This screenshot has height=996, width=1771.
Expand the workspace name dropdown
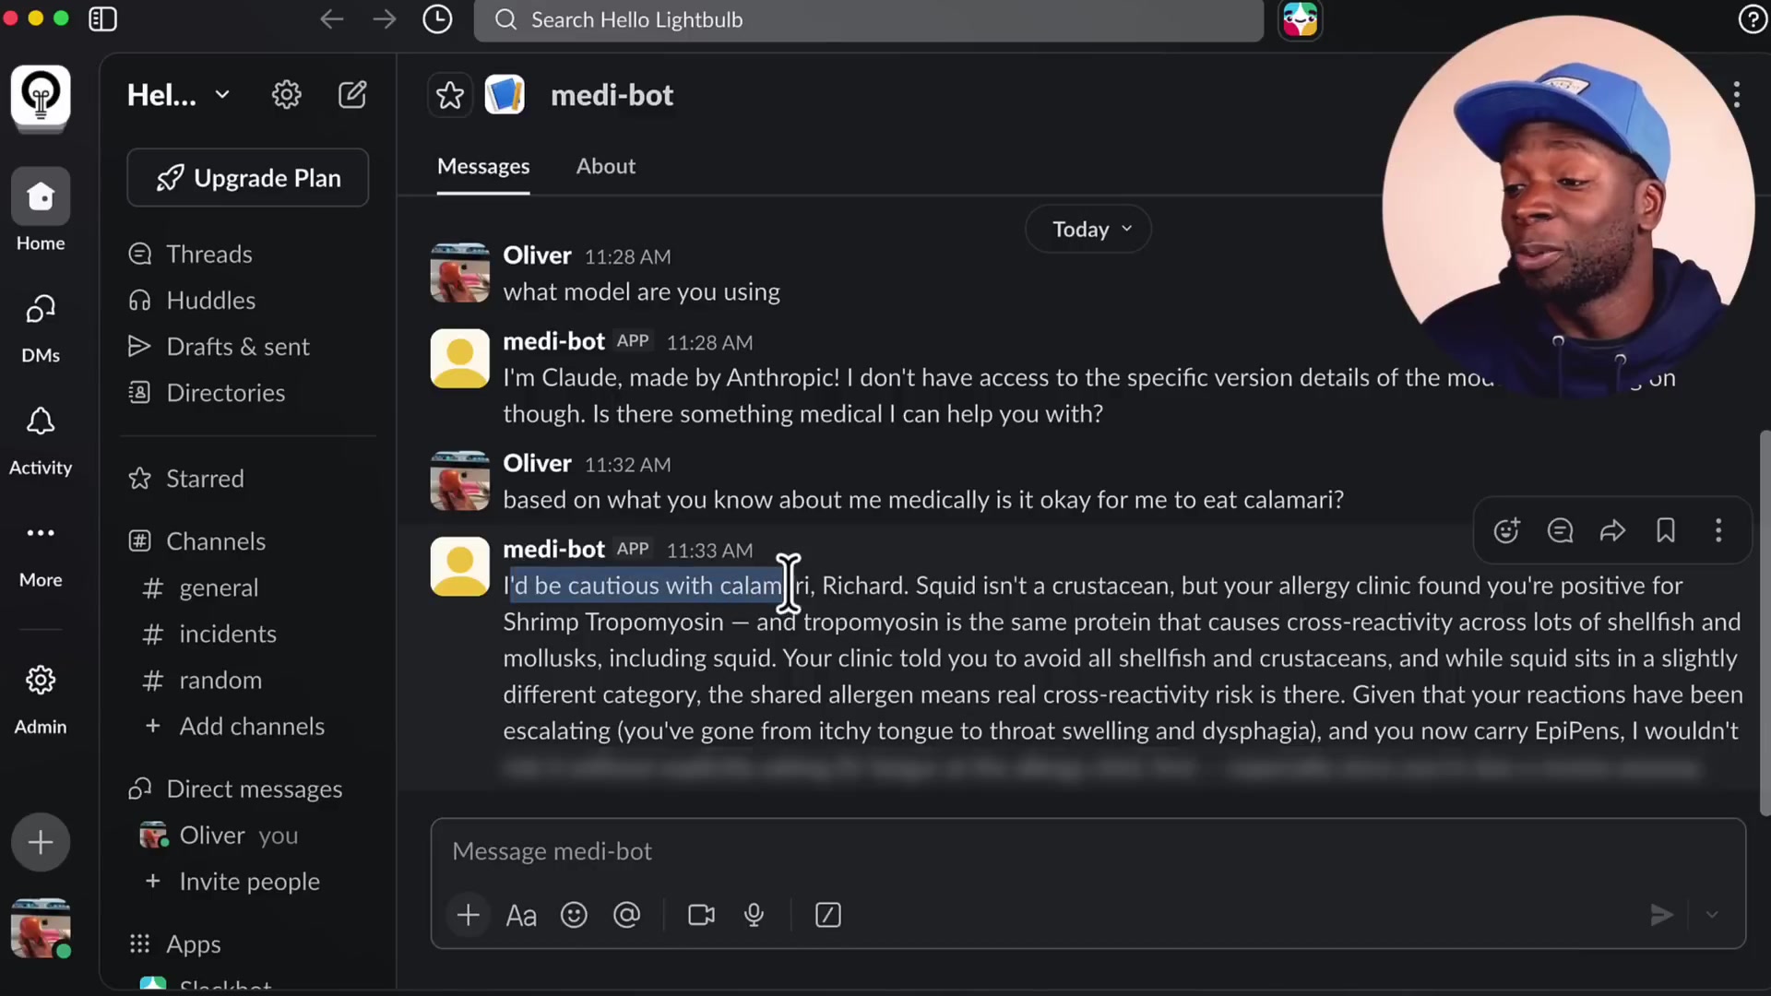(221, 94)
